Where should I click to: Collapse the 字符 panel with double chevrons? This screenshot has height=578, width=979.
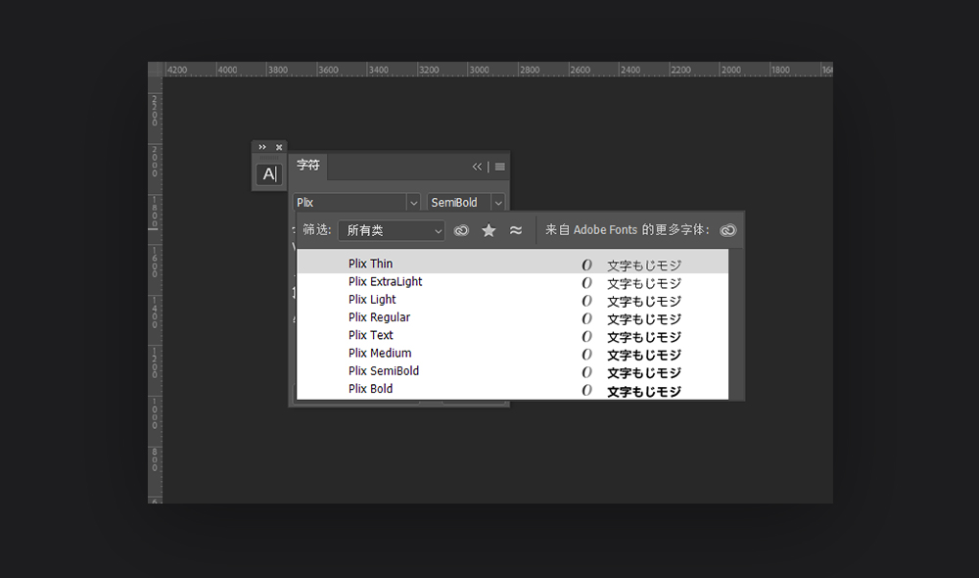tap(478, 167)
